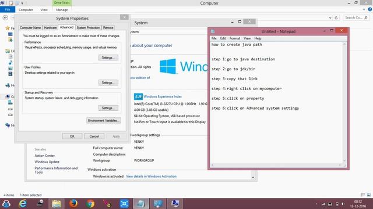Open Notepad Format menu
The width and height of the screenshot is (373, 209).
click(235, 38)
